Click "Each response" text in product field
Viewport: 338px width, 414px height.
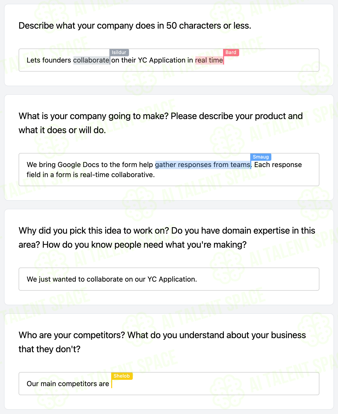tap(278, 165)
